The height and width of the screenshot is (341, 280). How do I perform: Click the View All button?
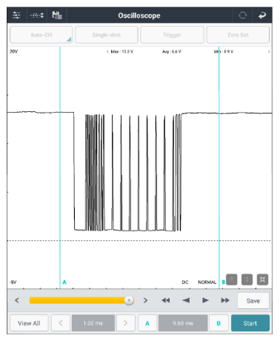pyautogui.click(x=29, y=323)
